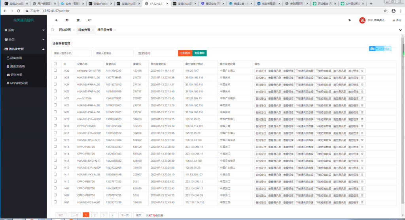Screen dimensions: 405x220
Task: Select the checkbox for row ID 1425
Action: point(55,77)
